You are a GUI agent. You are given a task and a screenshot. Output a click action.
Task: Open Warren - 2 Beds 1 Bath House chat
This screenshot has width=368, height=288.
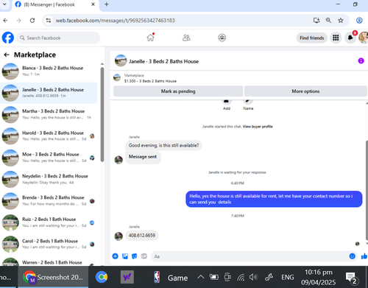pos(49,261)
